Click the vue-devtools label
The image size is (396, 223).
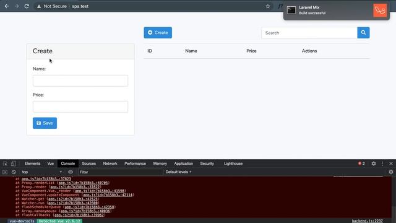tap(22, 221)
